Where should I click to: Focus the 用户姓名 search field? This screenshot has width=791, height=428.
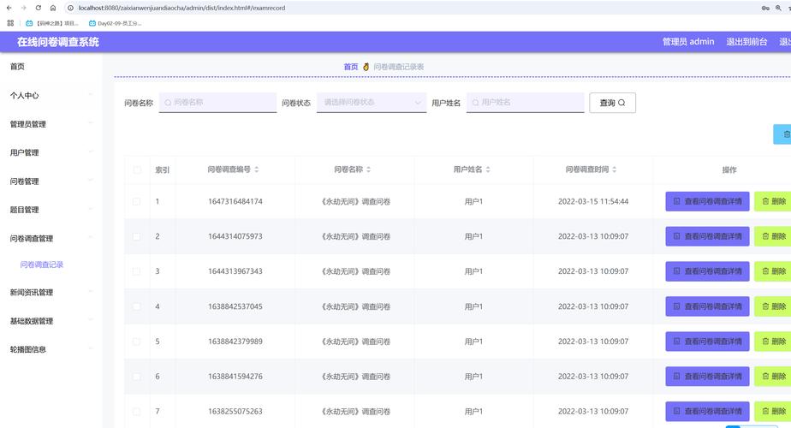525,103
